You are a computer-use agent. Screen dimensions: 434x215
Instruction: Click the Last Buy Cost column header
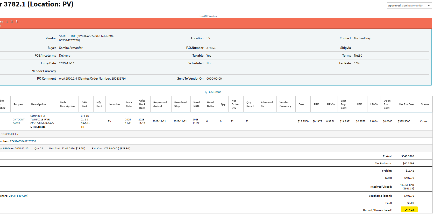coord(344,104)
